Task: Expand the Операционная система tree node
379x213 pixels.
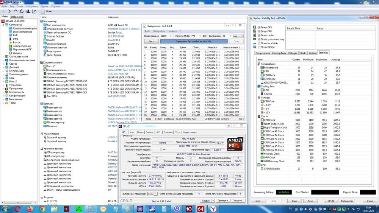Action: coord(3,60)
